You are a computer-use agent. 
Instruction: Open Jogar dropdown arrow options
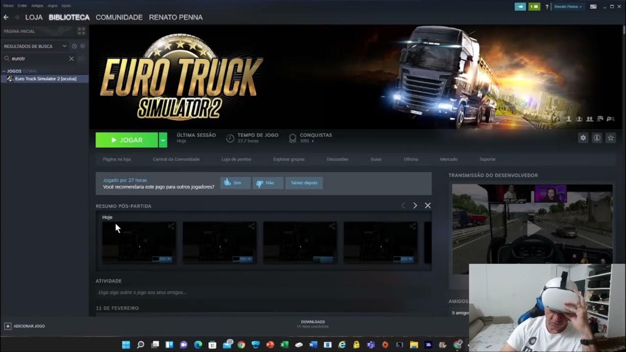tap(163, 140)
